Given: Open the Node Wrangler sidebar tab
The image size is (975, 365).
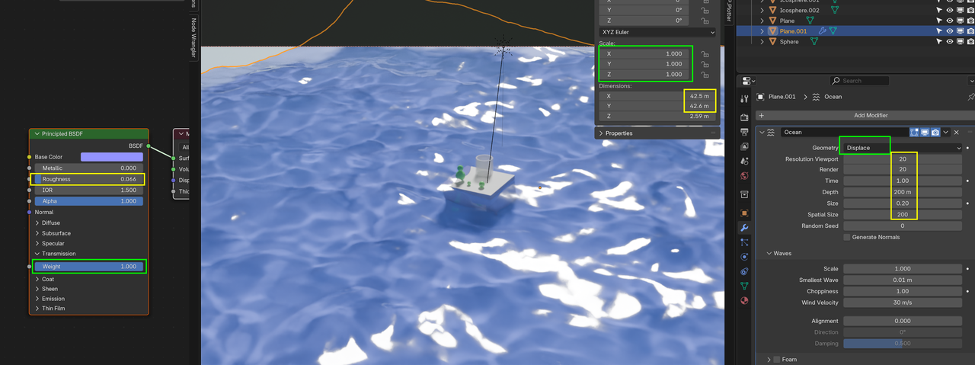Looking at the screenshot, I should click(x=193, y=37).
